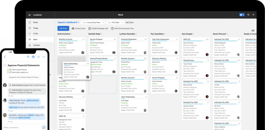Image resolution: width=265 pixels, height=130 pixels.
Task: Click the briefcase icon beside 31 Work Items
Action: coord(73,28)
